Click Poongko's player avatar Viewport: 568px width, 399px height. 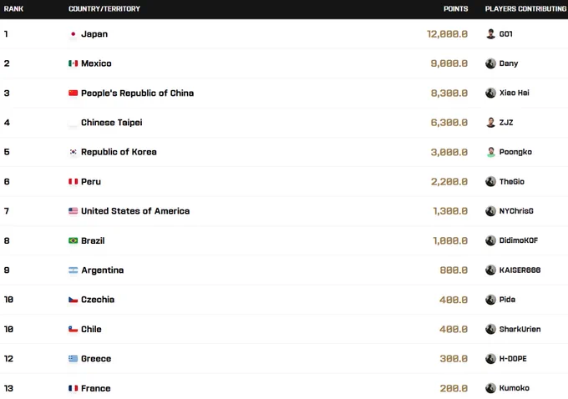point(490,152)
